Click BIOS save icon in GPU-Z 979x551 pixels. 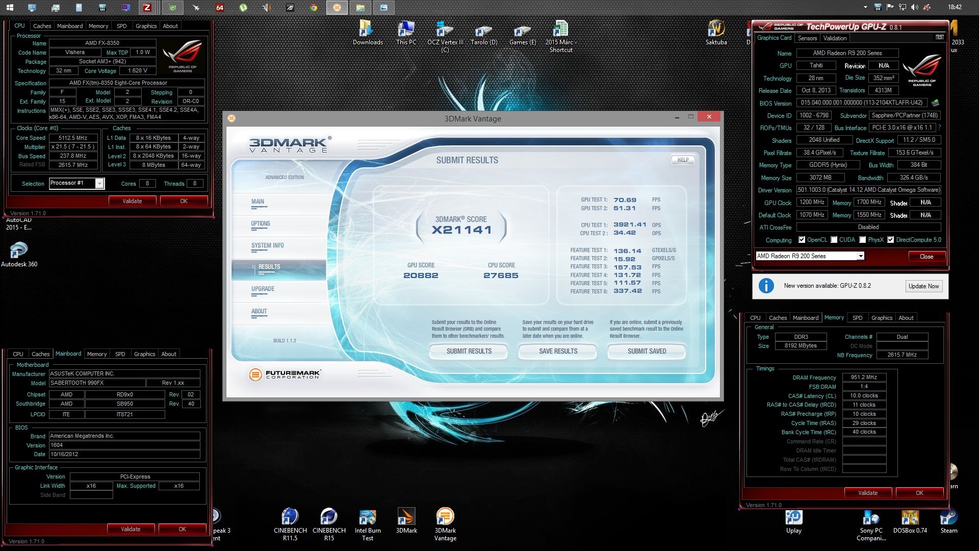[935, 103]
